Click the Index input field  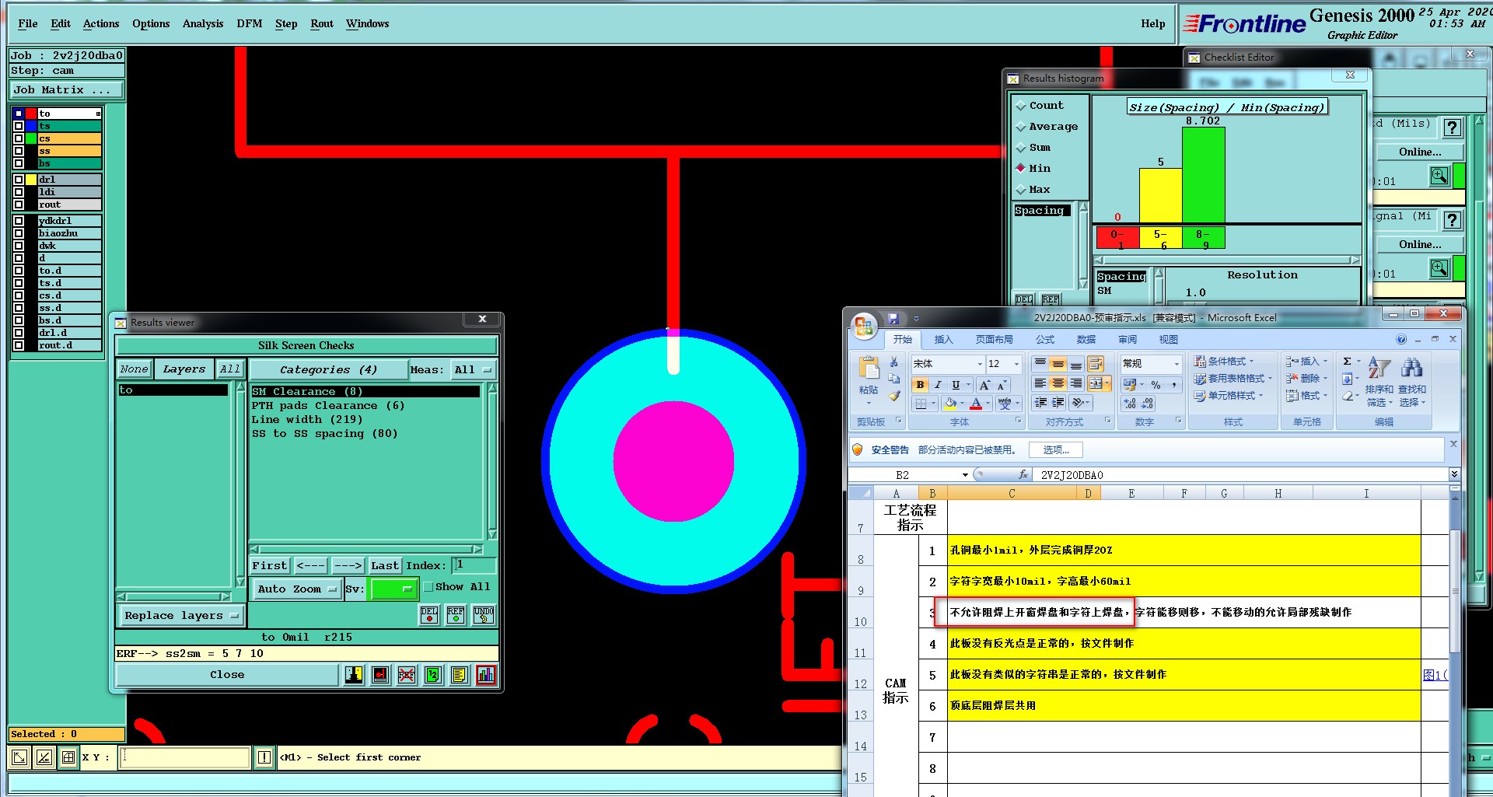[474, 565]
